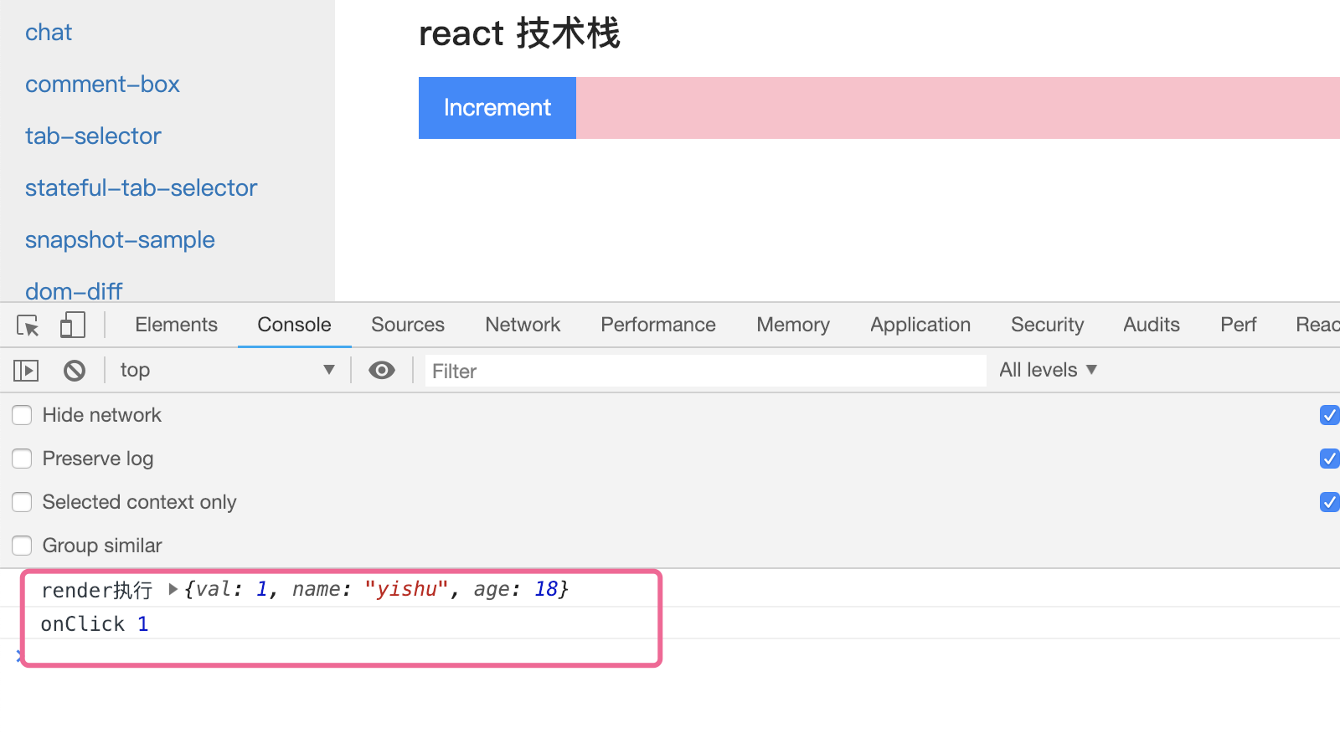This screenshot has width=1340, height=733.
Task: Focus the console Filter input field
Action: (705, 371)
